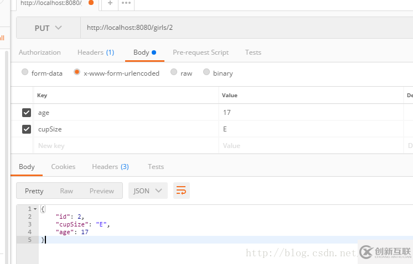The height and width of the screenshot is (264, 413).
Task: Show the response Body tab
Action: point(27,167)
